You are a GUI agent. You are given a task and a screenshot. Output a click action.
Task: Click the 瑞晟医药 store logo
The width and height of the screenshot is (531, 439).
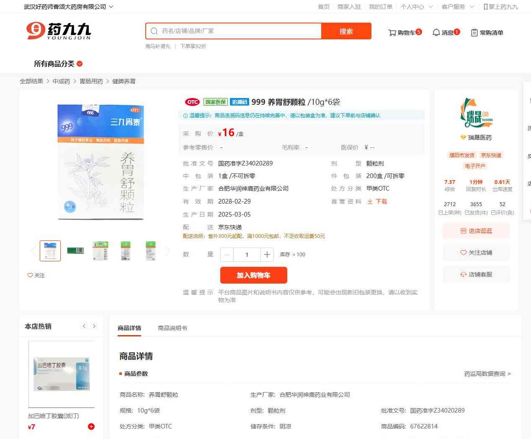coord(476,114)
